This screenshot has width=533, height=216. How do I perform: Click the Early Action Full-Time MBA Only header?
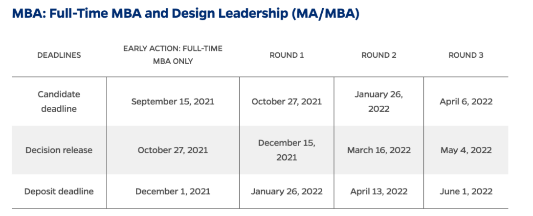(x=173, y=55)
